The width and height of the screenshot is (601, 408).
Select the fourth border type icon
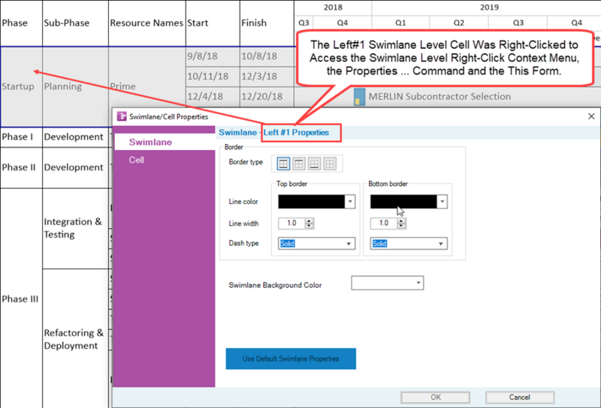329,163
